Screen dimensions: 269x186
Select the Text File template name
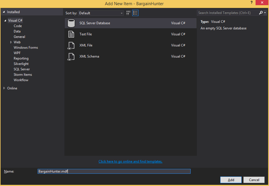86,34
